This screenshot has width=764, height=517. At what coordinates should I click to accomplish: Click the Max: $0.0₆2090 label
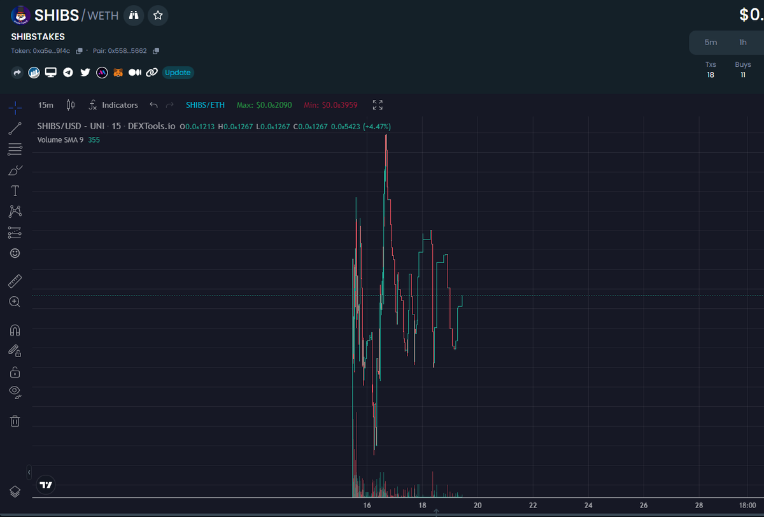[x=264, y=105]
